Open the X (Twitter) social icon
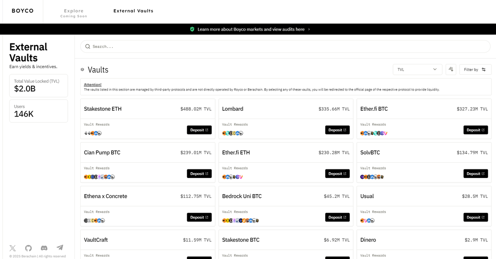 pos(13,248)
